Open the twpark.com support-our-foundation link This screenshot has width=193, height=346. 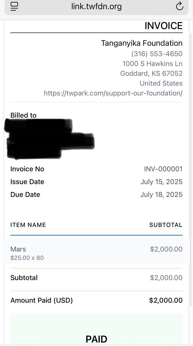[113, 93]
